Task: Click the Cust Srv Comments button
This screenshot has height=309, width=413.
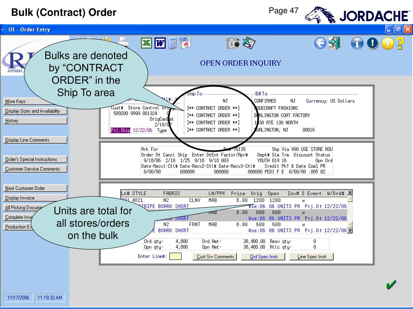Action: click(215, 257)
